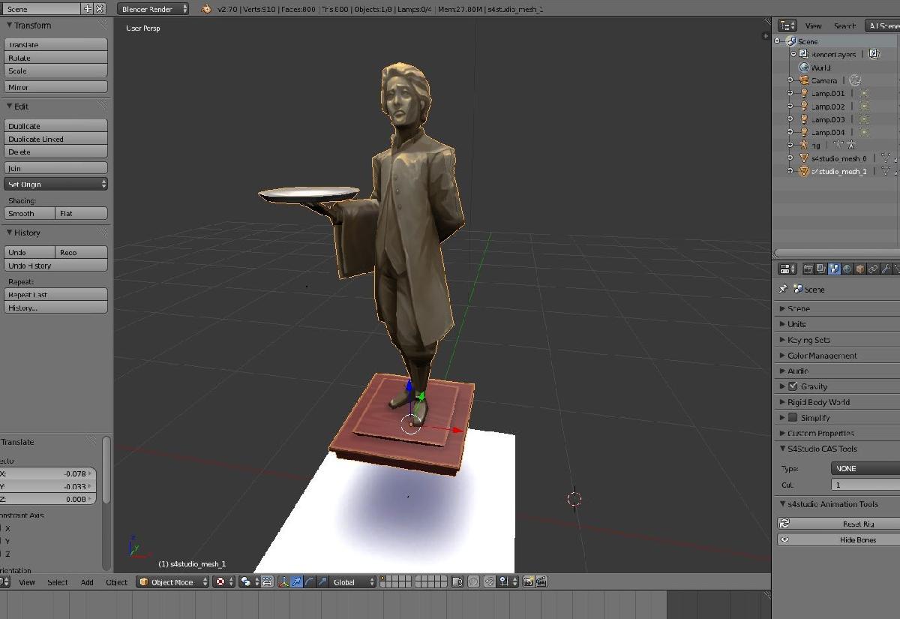The height and width of the screenshot is (619, 900).
Task: Open the Object Mode dropdown
Action: (x=172, y=581)
